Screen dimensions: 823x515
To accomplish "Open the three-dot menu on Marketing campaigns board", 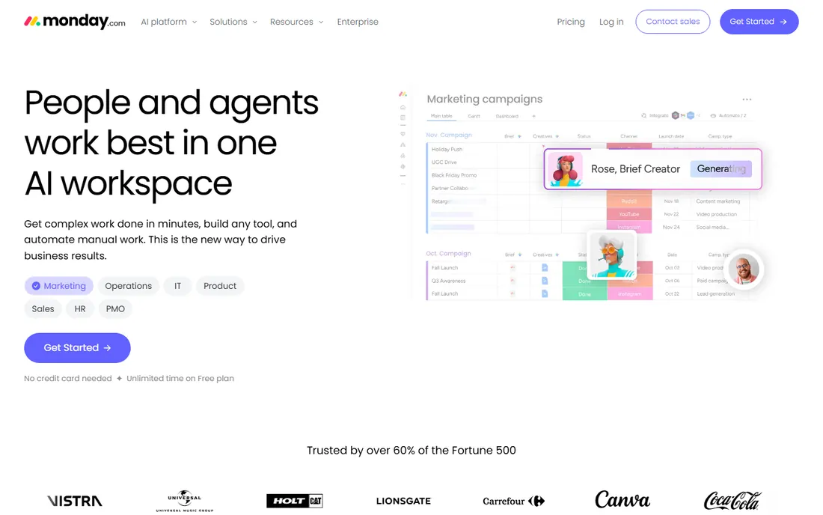I will (747, 100).
